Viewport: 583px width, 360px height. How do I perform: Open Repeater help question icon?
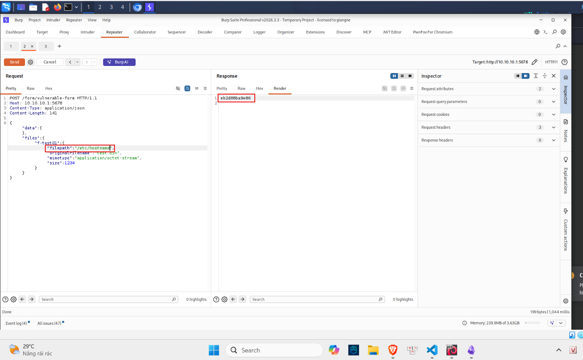[564, 62]
